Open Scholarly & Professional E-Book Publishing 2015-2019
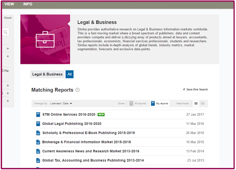The height and width of the screenshot is (170, 236). [89, 133]
